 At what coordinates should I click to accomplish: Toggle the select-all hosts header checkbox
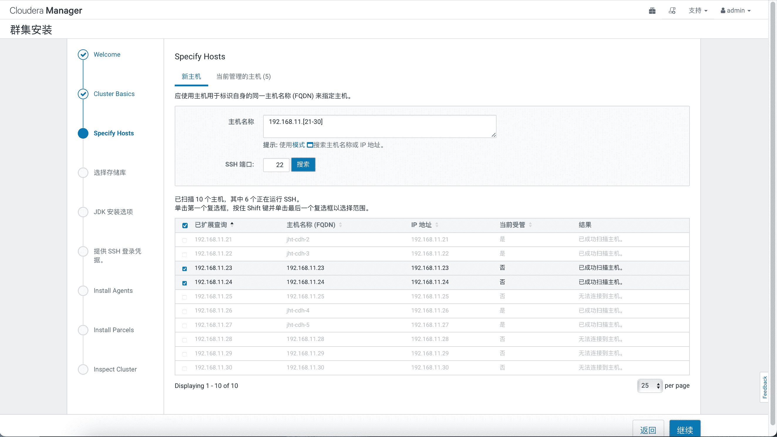[185, 226]
